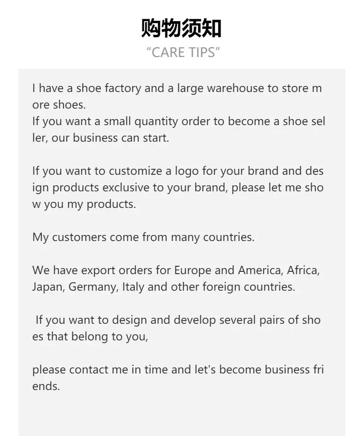
Task: Click the "CARE TIPS" subtitle
Action: pos(183,52)
